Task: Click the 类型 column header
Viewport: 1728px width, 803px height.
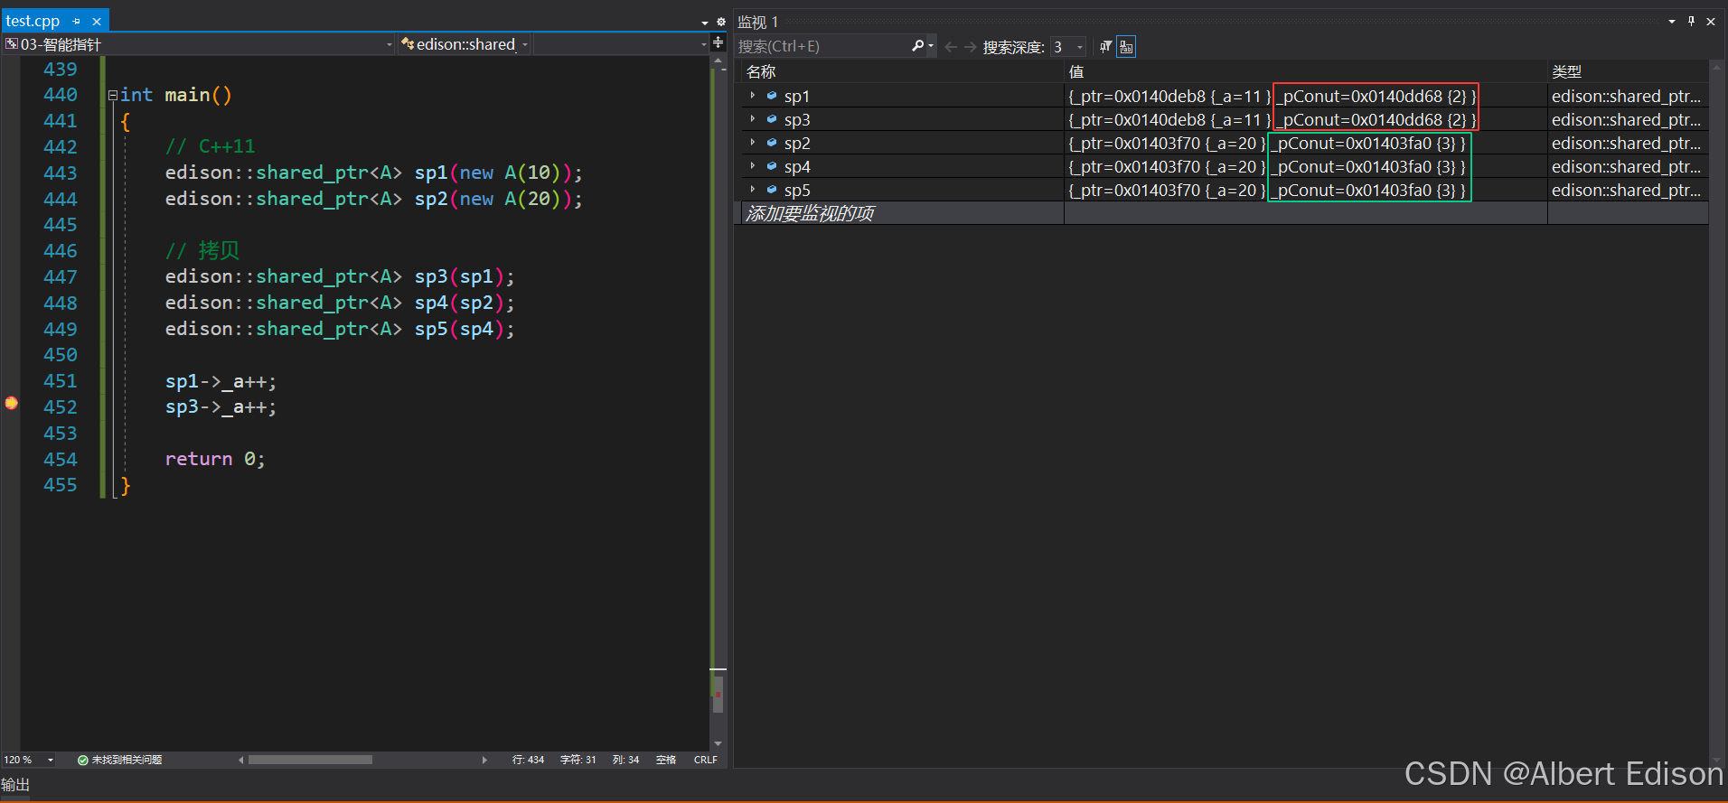Action: tap(1628, 71)
